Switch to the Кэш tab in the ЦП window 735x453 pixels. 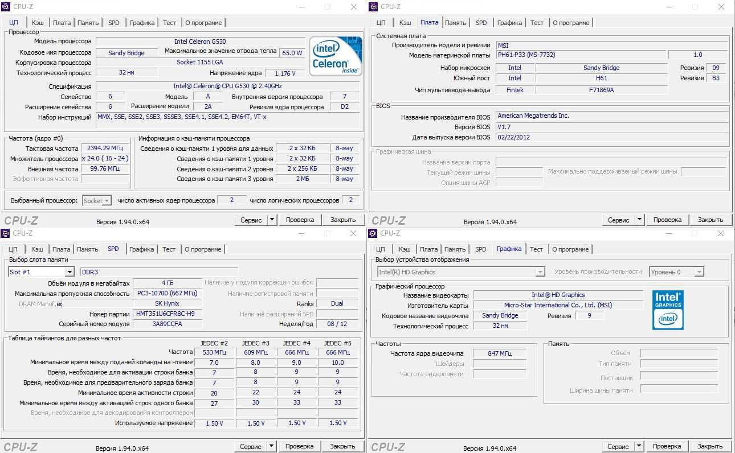pyautogui.click(x=38, y=23)
